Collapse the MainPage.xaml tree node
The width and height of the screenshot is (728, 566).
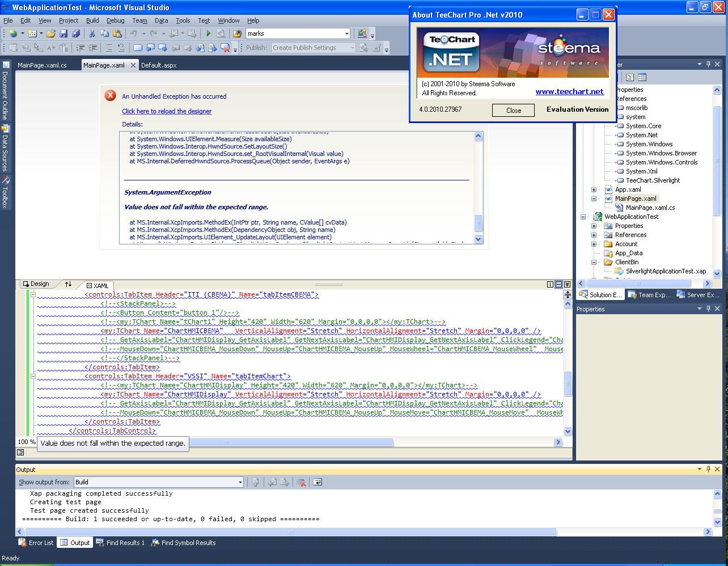pyautogui.click(x=594, y=198)
